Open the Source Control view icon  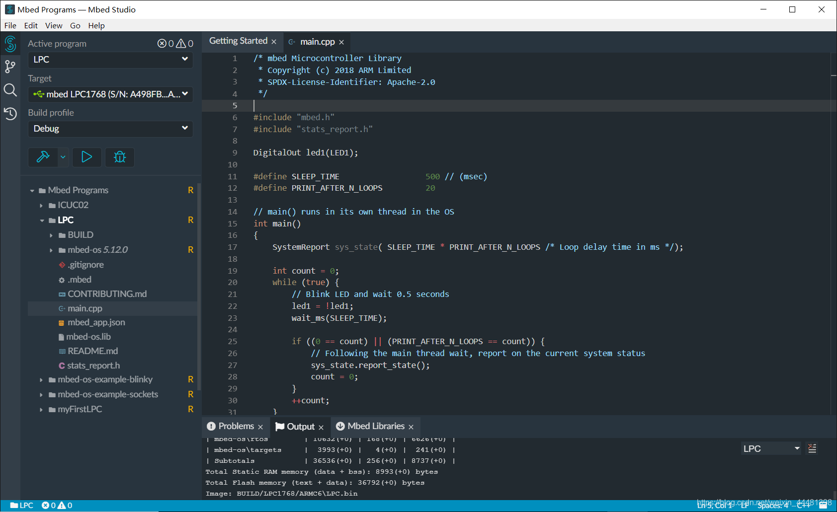pyautogui.click(x=10, y=67)
